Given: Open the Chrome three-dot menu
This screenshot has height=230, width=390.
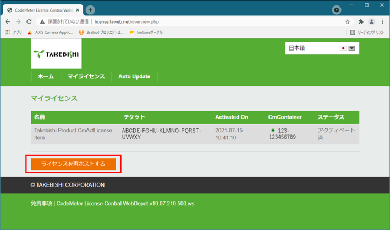Looking at the screenshot, I should coord(382,22).
